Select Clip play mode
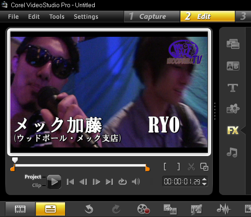This screenshot has width=251, height=217. 37,185
